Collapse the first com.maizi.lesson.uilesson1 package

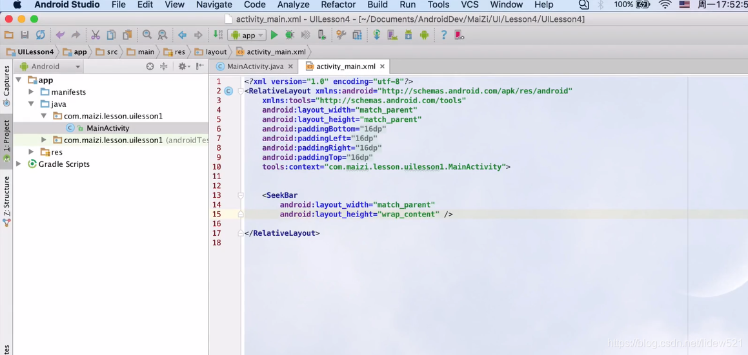[x=43, y=116]
